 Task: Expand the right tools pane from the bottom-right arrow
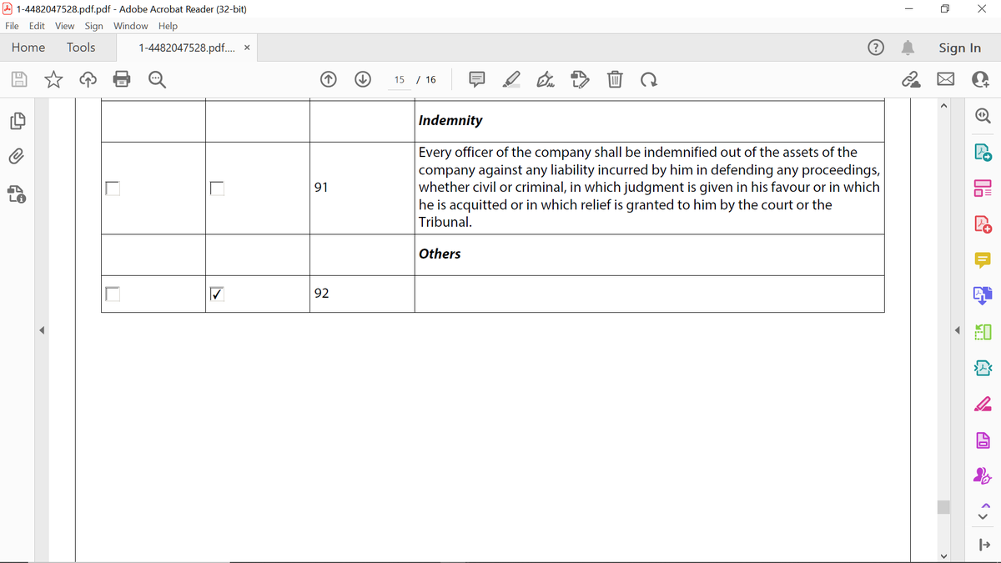pos(983,545)
